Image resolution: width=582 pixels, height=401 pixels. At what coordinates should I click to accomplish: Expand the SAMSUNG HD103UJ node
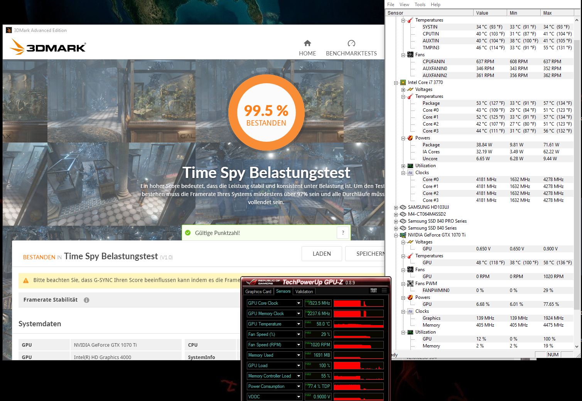coord(396,207)
